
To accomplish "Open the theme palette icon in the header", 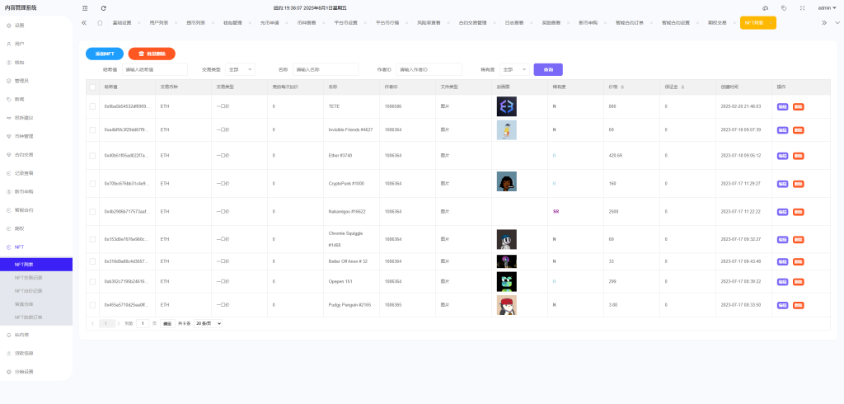I will (765, 7).
